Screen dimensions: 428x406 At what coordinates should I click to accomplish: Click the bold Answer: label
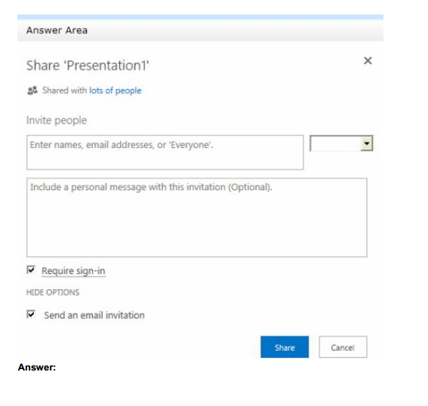[x=37, y=368]
